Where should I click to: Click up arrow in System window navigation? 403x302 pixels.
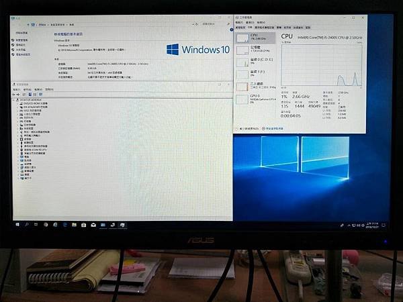[x=28, y=25]
